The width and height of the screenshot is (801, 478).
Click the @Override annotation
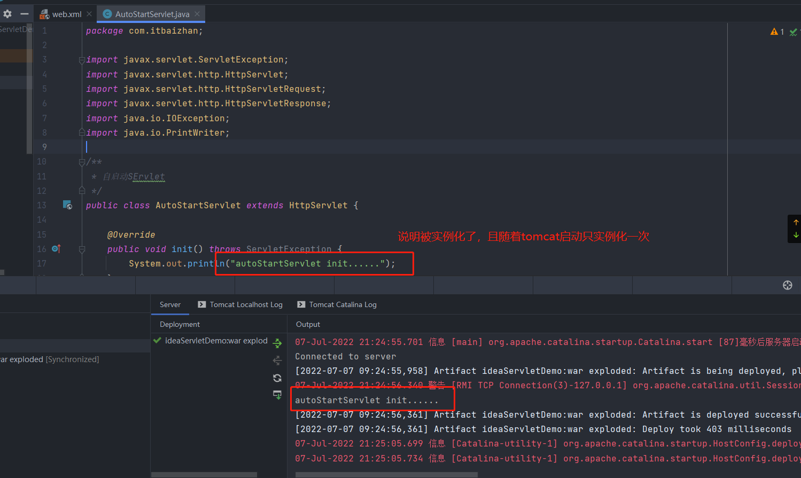point(131,235)
